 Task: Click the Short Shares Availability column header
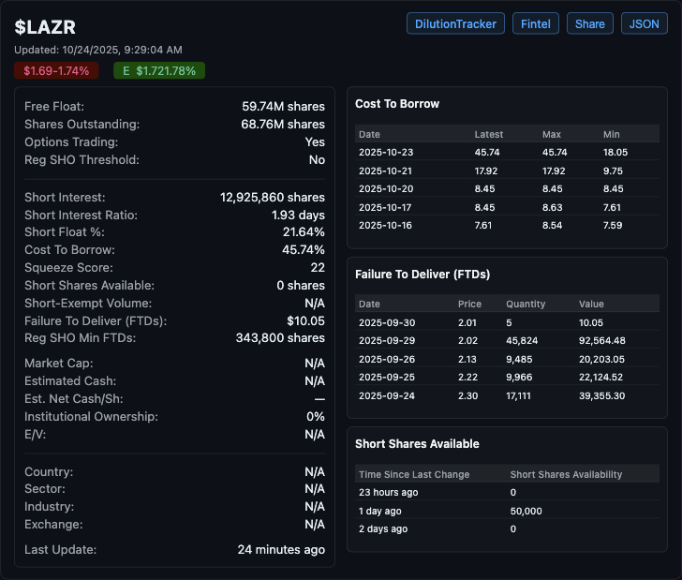pos(566,474)
